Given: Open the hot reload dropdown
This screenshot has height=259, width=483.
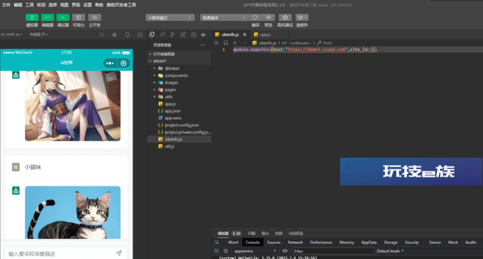Looking at the screenshot, I should (x=39, y=35).
